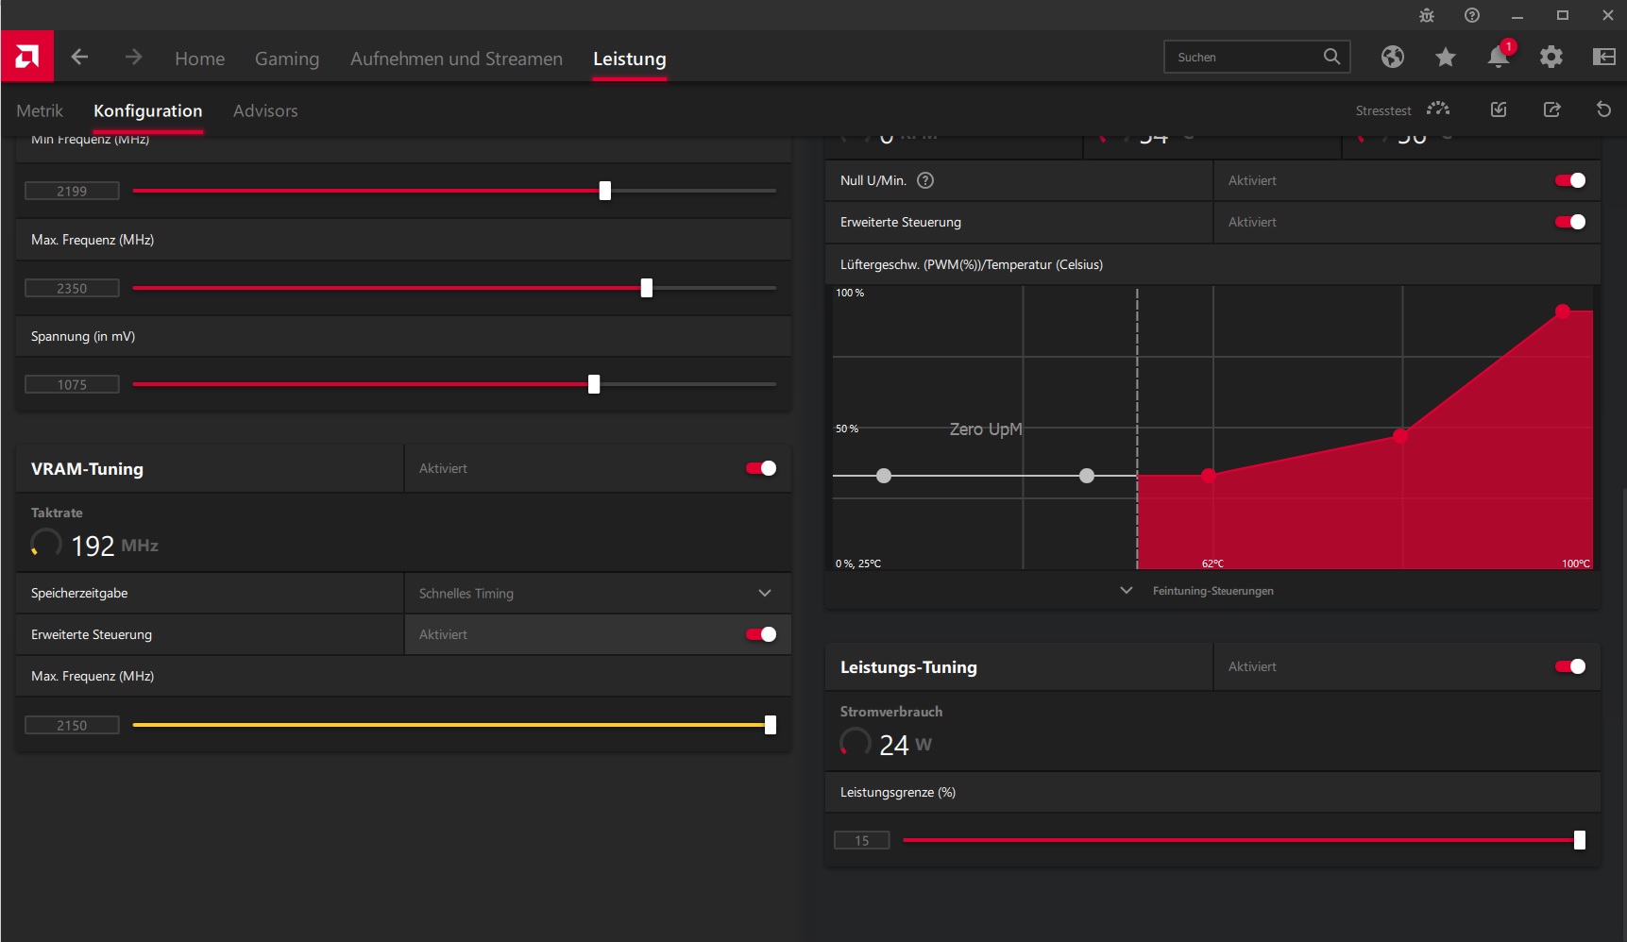
Task: Click the Stresstest label button
Action: 1383,110
